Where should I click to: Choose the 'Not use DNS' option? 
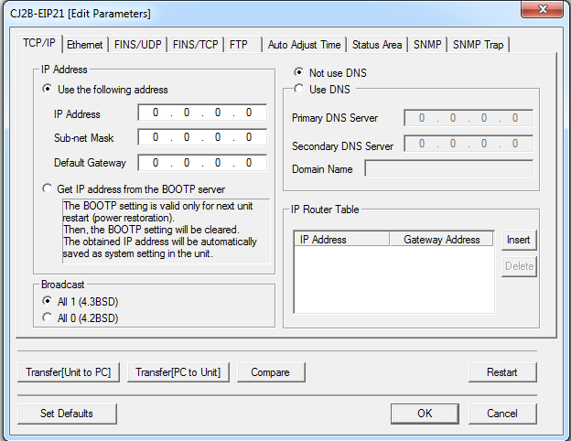coord(298,72)
